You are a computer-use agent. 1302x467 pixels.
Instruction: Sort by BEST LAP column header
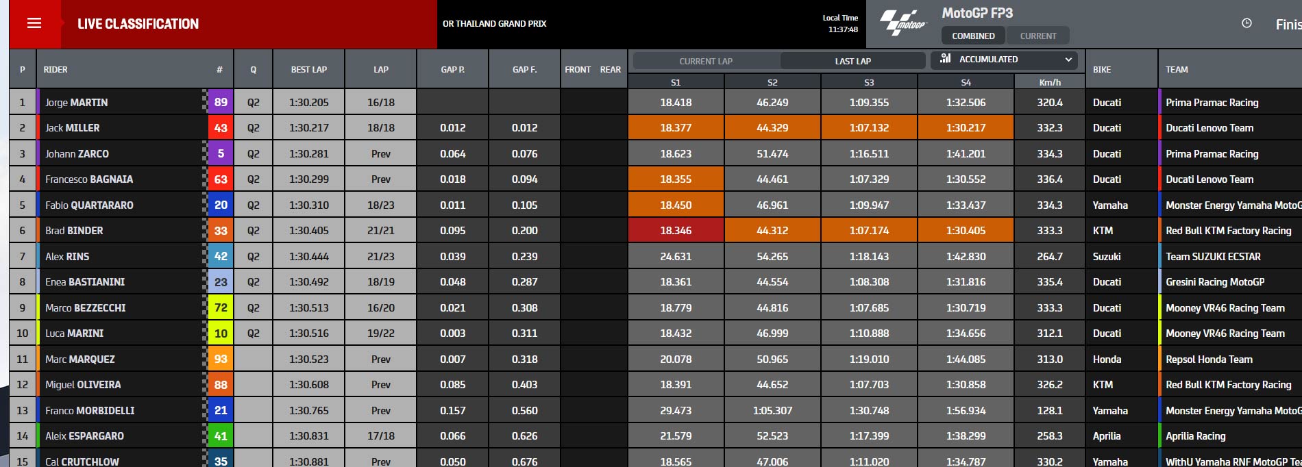coord(309,69)
